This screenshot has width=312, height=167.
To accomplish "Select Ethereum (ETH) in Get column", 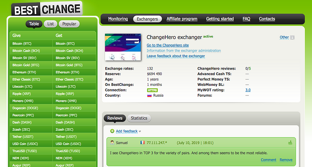I will (x=74, y=72).
